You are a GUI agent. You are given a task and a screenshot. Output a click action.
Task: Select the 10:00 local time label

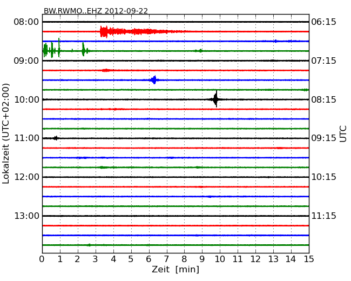pyautogui.click(x=26, y=99)
